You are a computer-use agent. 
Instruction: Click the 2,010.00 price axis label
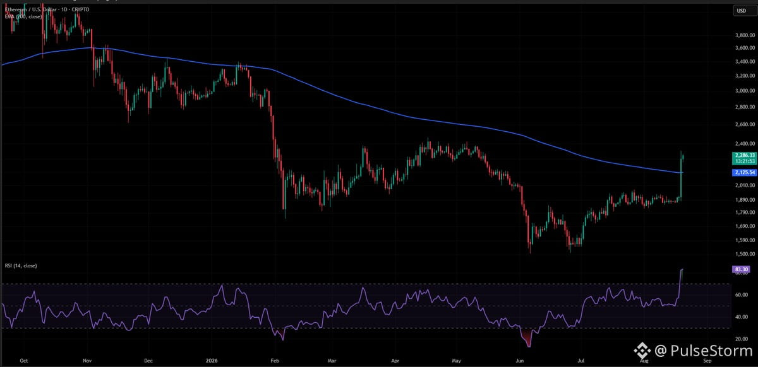pos(744,185)
